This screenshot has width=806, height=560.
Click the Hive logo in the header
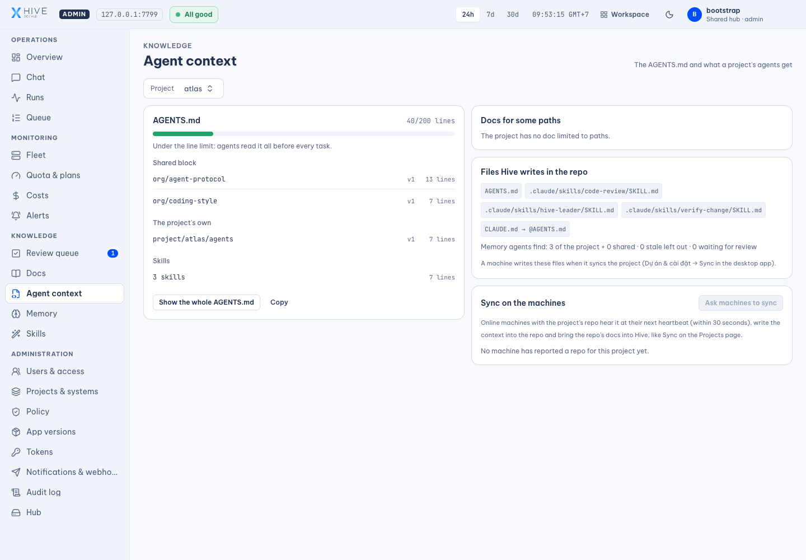(30, 13)
